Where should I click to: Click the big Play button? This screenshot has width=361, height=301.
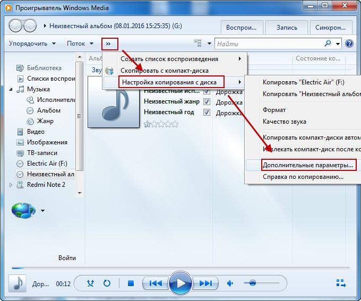pyautogui.click(x=180, y=283)
